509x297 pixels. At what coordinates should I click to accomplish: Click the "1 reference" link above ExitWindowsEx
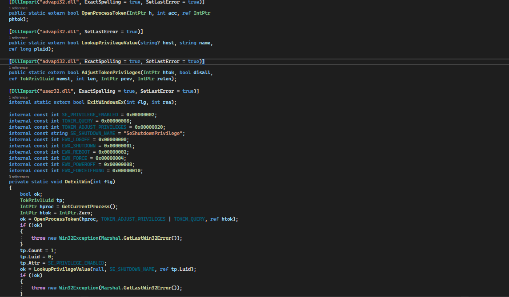pos(18,97)
